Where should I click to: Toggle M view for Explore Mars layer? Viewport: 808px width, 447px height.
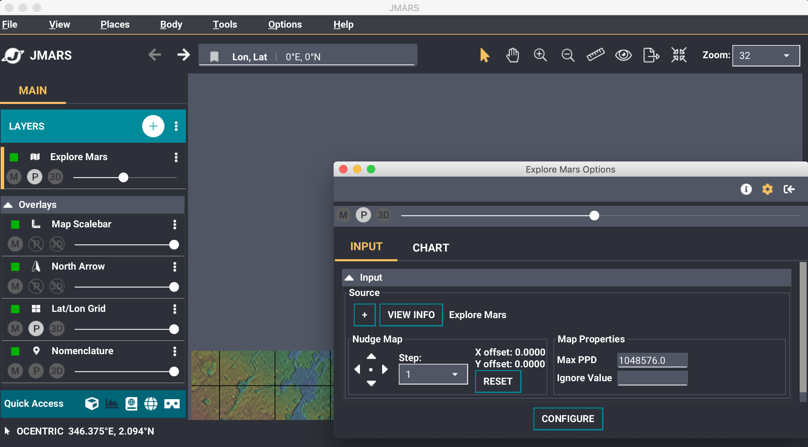[x=14, y=177]
